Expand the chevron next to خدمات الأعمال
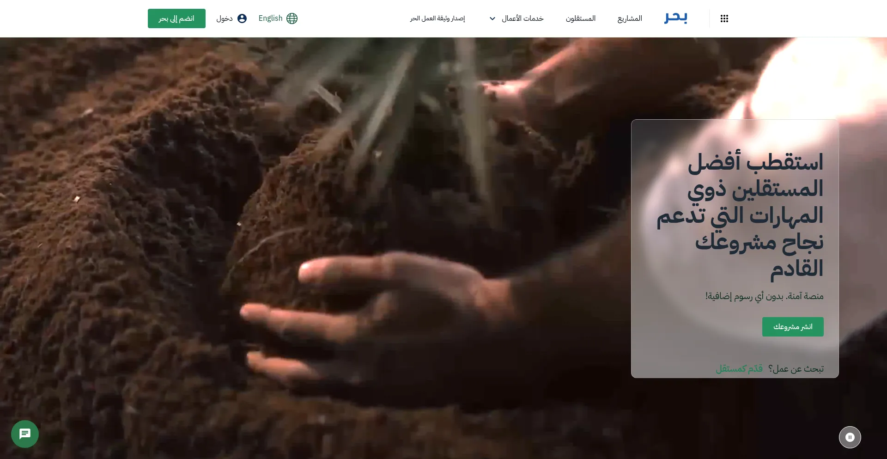The height and width of the screenshot is (459, 887). coord(492,18)
